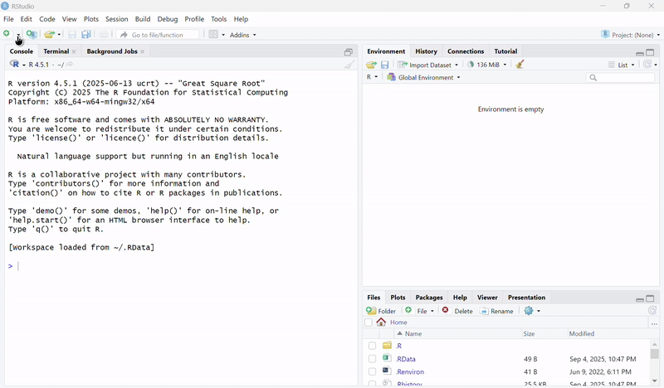This screenshot has width=664, height=388.
Task: Maximize the Console pane
Action: pos(349,52)
